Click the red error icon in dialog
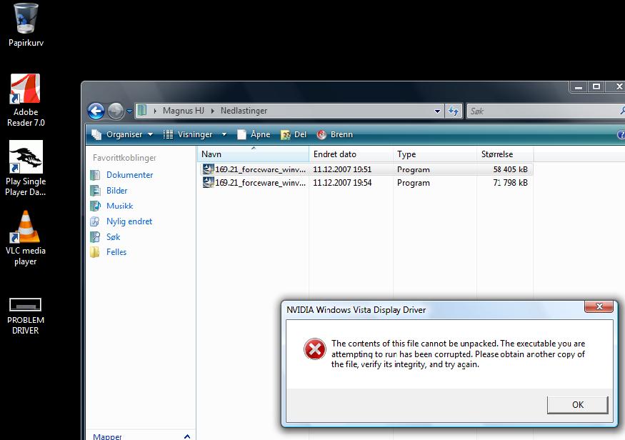This screenshot has height=440, width=625. click(315, 349)
